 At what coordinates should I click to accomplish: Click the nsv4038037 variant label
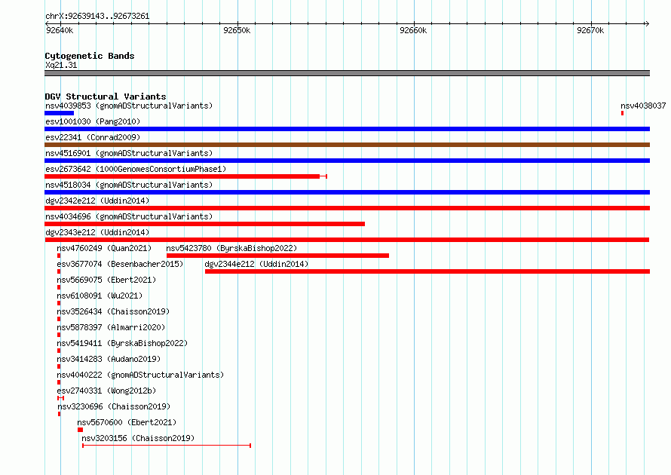643,106
